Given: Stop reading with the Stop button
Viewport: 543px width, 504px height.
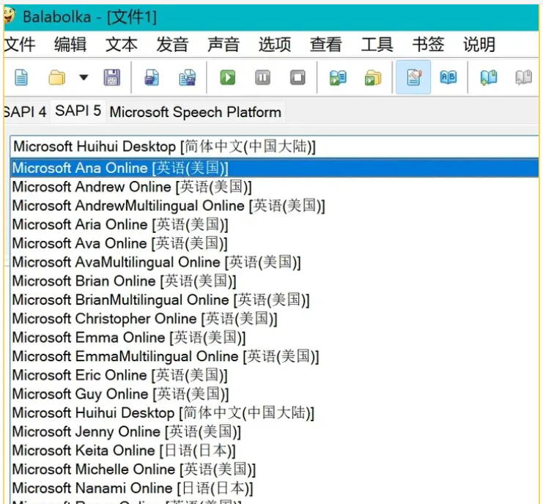Looking at the screenshot, I should pos(298,77).
